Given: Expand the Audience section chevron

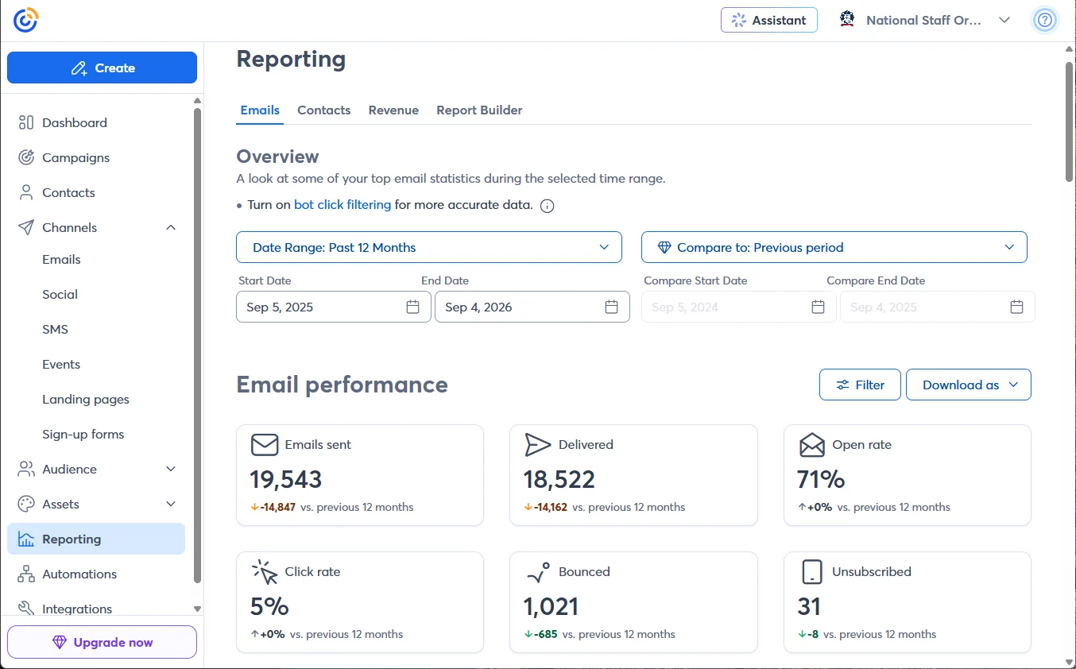Looking at the screenshot, I should tap(171, 469).
